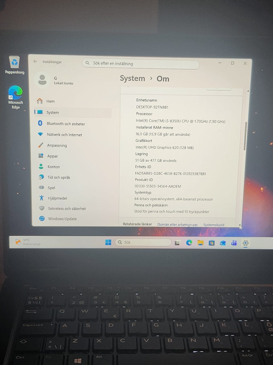The height and width of the screenshot is (365, 273).
Task: Click the scrollbar thumb in the Om page
Action: pyautogui.click(x=245, y=136)
